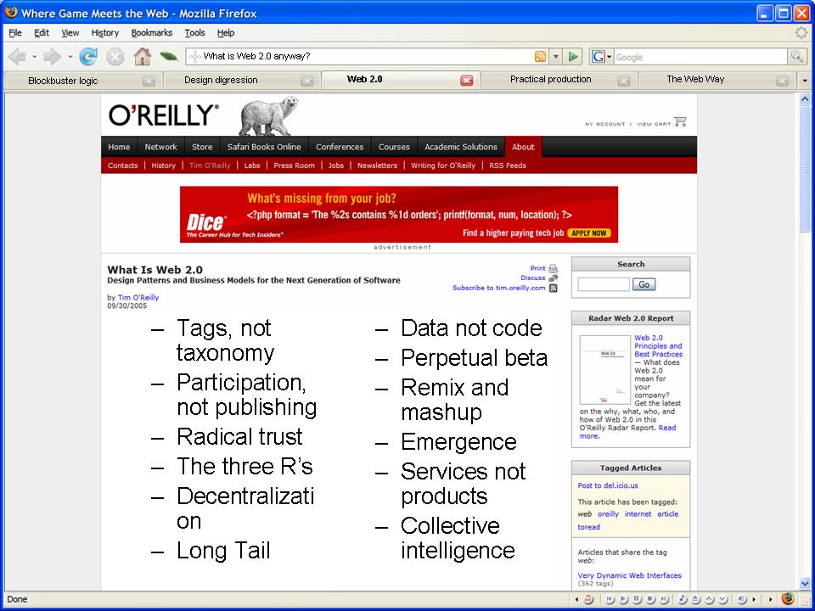Click the Post to del.icio.us link
The height and width of the screenshot is (611, 815).
pyautogui.click(x=608, y=485)
